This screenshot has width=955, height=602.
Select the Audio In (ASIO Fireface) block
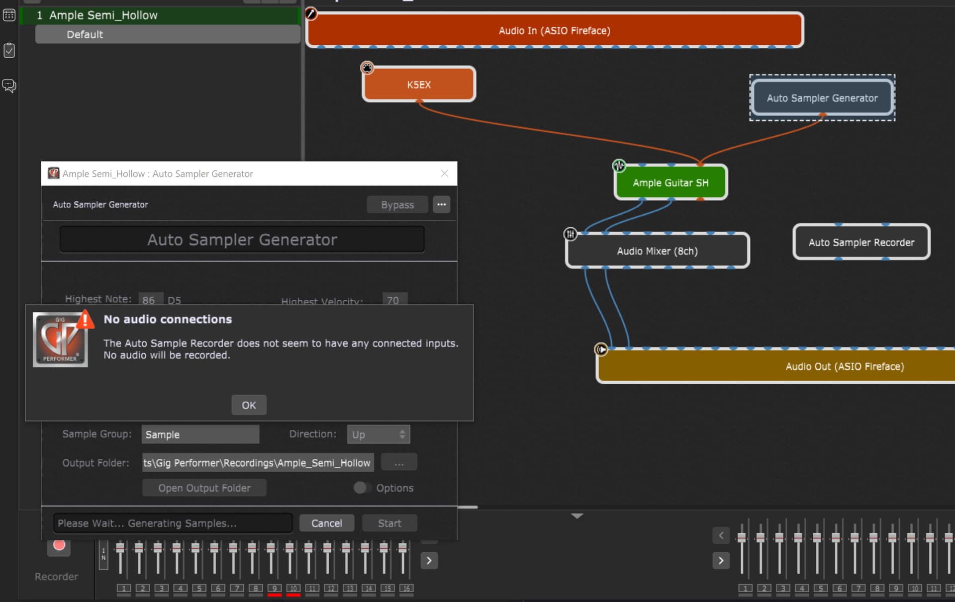(x=554, y=30)
